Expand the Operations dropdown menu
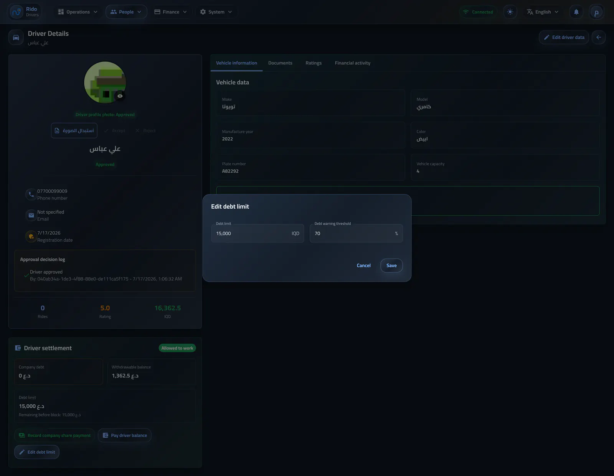Viewport: 614px width, 476px height. coord(78,12)
